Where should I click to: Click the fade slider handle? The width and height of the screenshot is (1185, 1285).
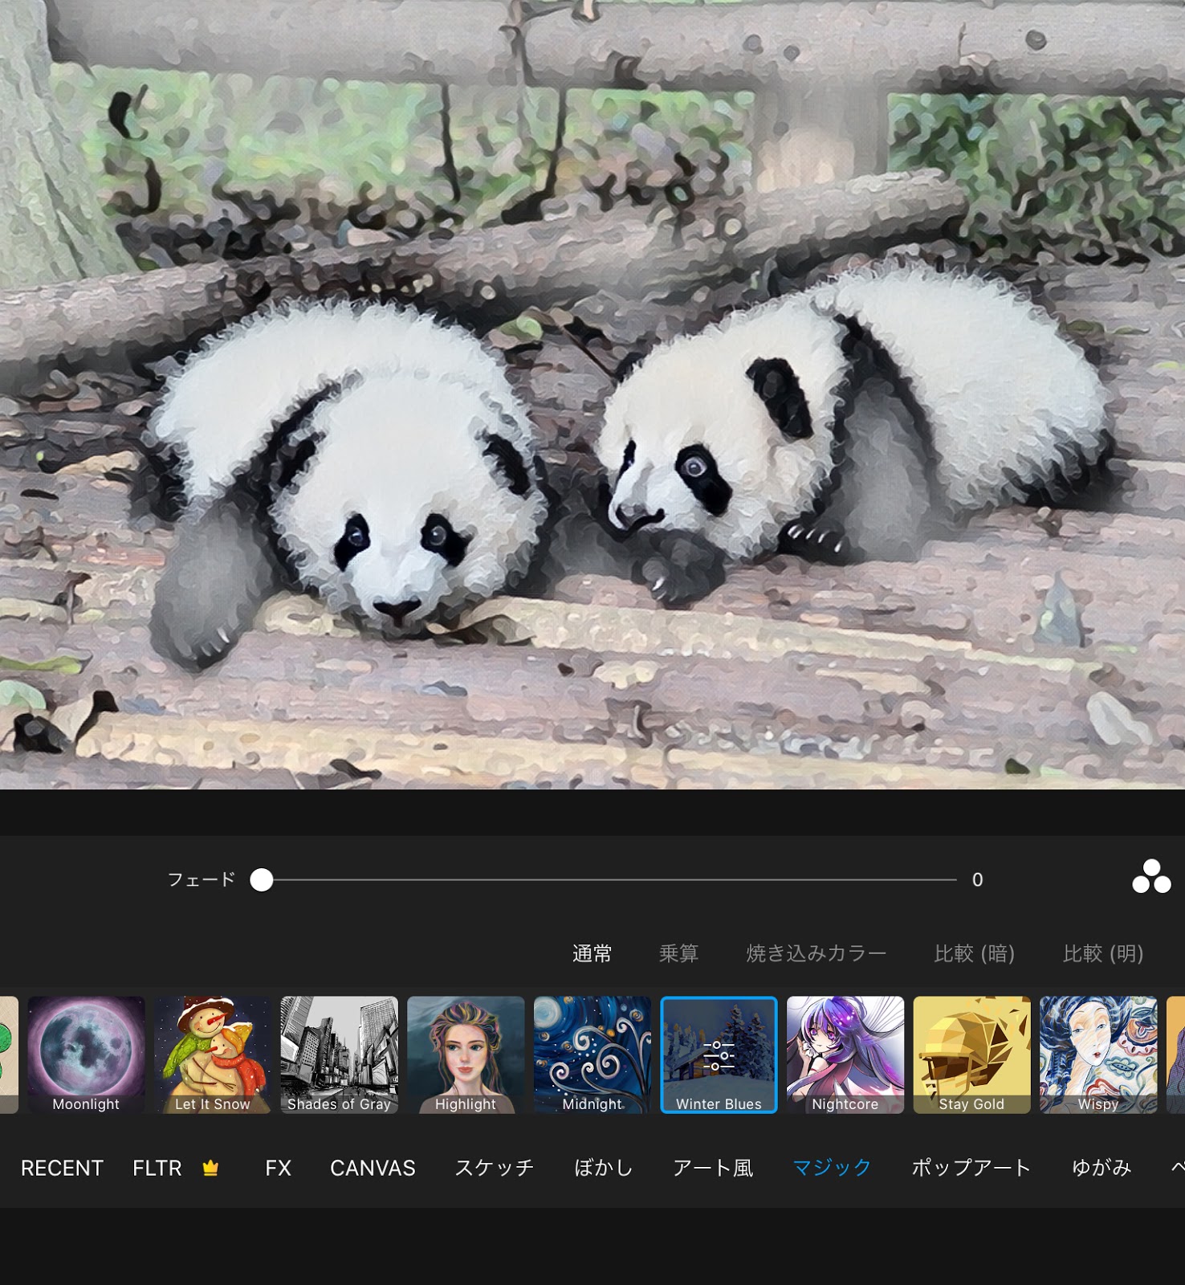[x=262, y=880]
